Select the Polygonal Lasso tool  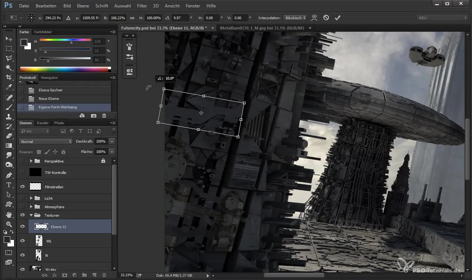[9, 58]
